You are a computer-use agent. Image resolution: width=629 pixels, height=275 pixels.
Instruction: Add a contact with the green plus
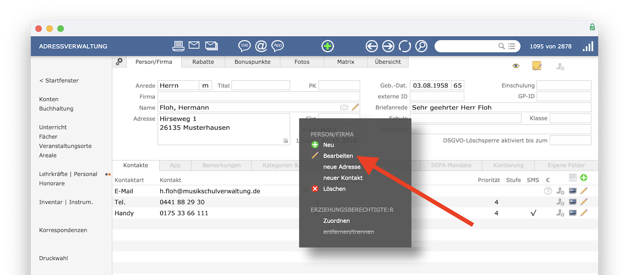pos(584,177)
